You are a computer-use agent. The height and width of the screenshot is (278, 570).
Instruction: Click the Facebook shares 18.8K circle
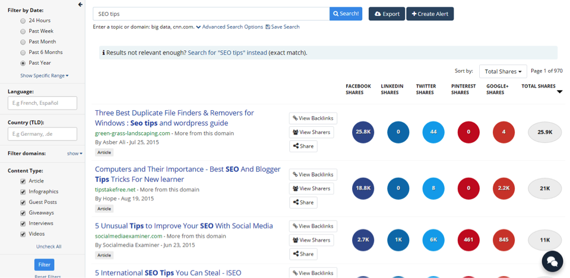[x=363, y=188]
